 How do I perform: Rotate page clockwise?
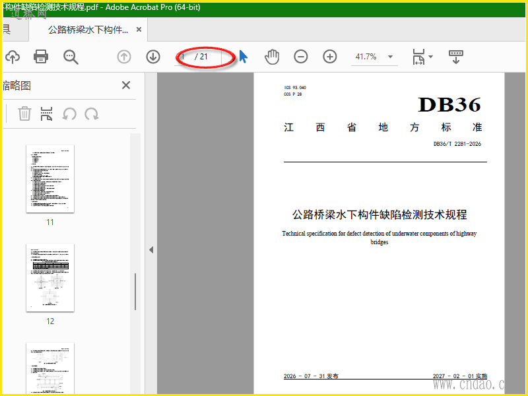click(x=92, y=114)
